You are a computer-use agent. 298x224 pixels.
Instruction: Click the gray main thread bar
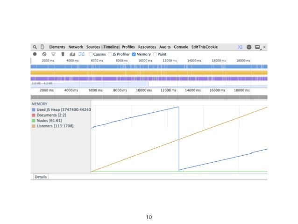(x=149, y=97)
